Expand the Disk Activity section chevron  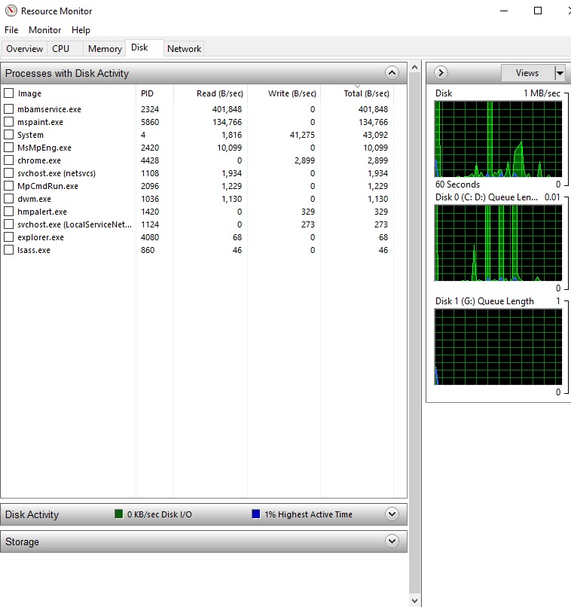tap(392, 514)
